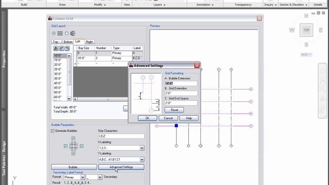The width and height of the screenshot is (329, 185).
Task: Click the Label column header
Action: (x=138, y=48)
